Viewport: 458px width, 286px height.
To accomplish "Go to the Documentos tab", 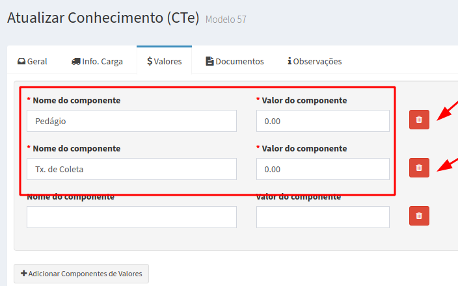I will click(235, 62).
